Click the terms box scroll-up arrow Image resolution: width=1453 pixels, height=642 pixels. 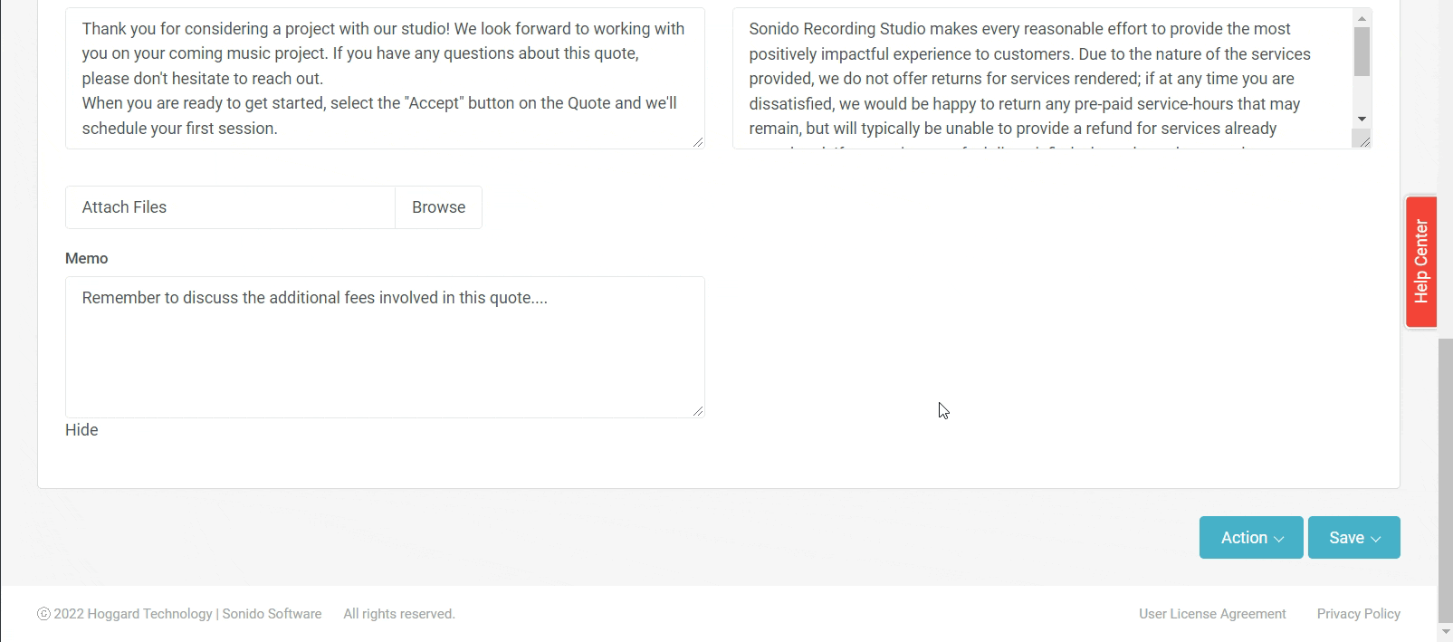[1362, 19]
